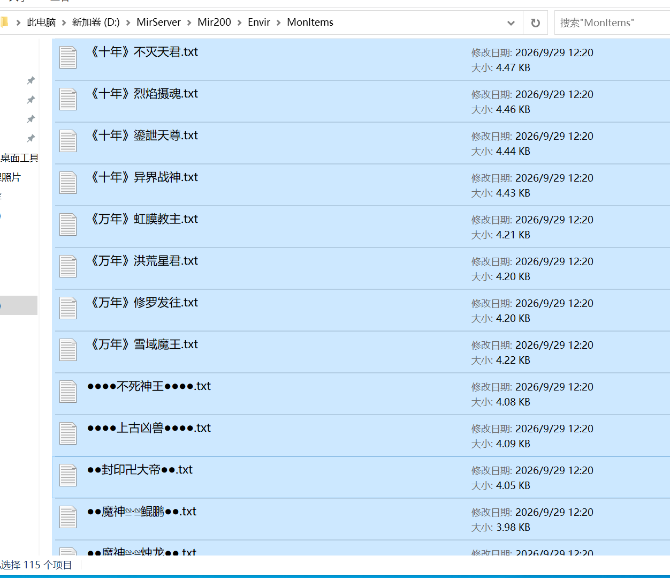Click file name ●●●●不死神王●●●●.txt
This screenshot has width=670, height=578.
point(149,386)
